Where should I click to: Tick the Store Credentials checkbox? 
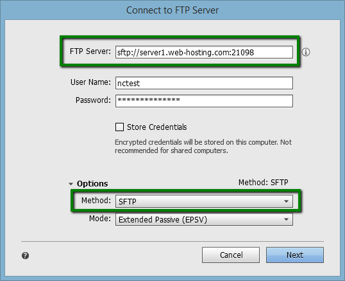tap(119, 127)
